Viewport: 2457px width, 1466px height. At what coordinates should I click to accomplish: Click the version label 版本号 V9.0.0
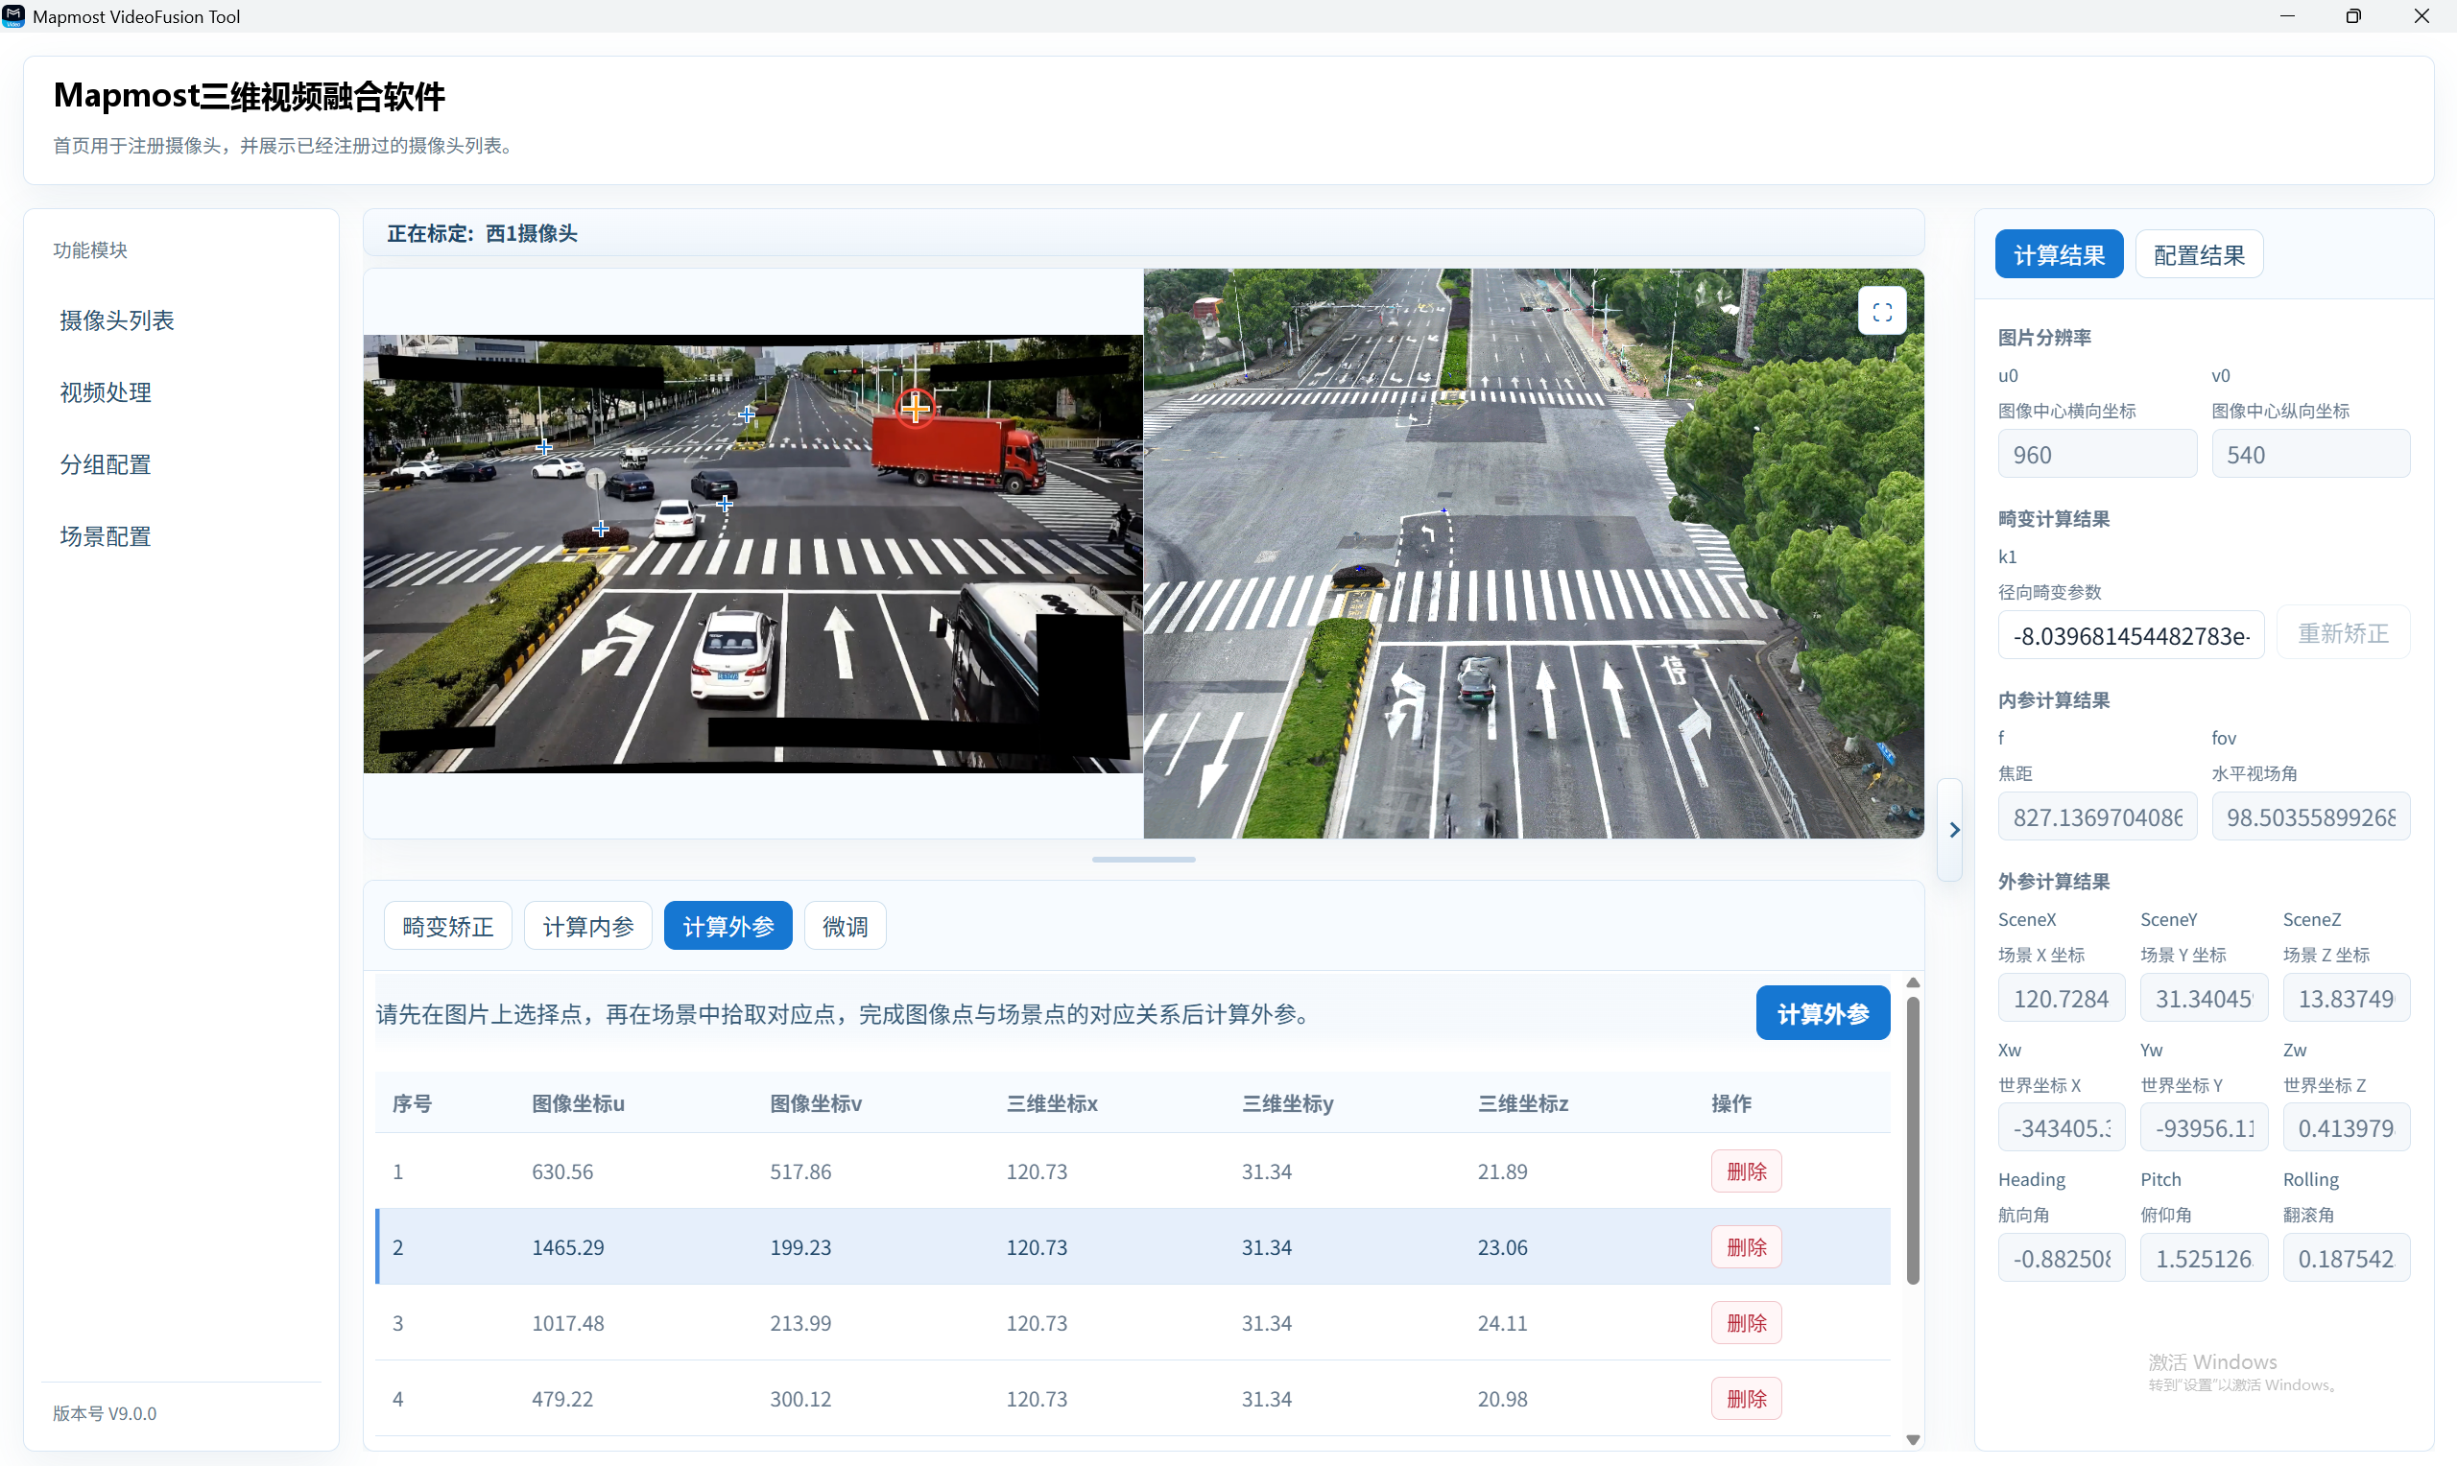pos(105,1413)
